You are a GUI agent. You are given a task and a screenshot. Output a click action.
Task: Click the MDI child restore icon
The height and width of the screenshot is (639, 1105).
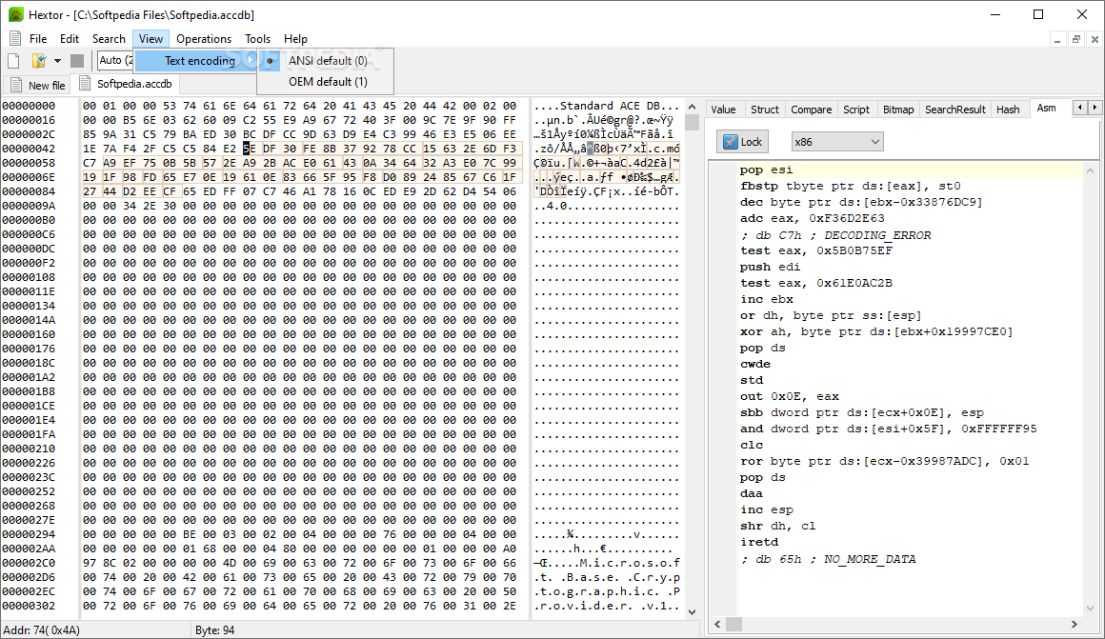[1075, 39]
